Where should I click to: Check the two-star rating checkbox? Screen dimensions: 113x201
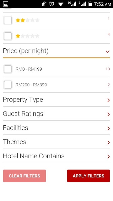tap(8, 20)
